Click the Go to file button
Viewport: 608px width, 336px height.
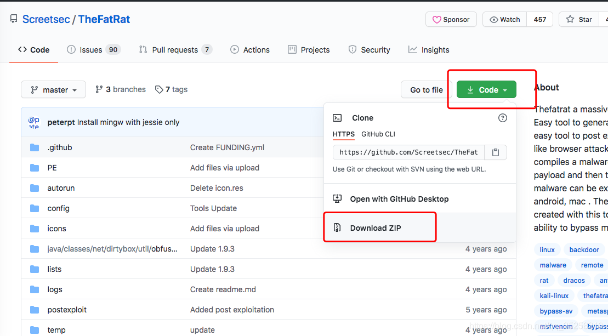(x=426, y=89)
